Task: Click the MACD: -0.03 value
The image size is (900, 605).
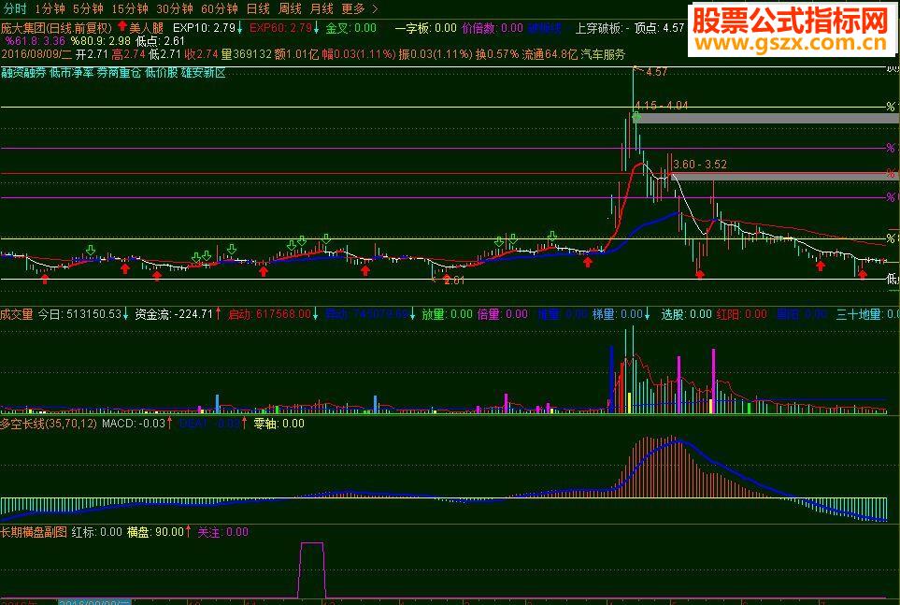Action: (134, 424)
